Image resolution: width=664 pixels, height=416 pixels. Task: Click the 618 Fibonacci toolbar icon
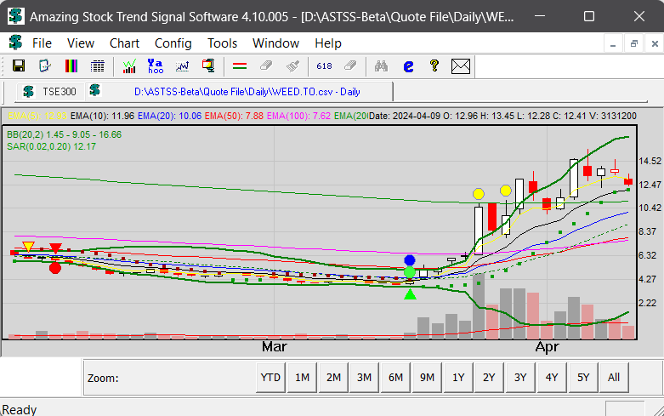(x=324, y=66)
